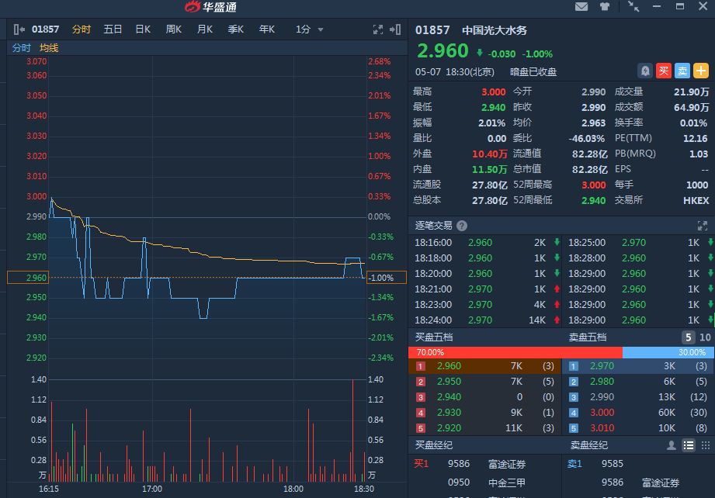Click bid level 5 price 2.920

click(x=449, y=428)
